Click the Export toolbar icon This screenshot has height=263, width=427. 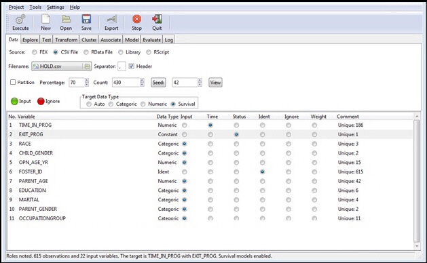click(x=111, y=19)
